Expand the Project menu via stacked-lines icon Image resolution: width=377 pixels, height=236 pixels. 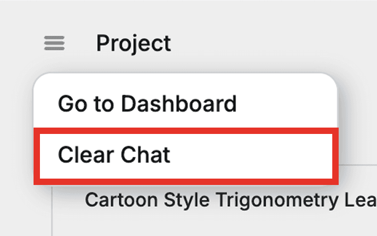click(54, 43)
